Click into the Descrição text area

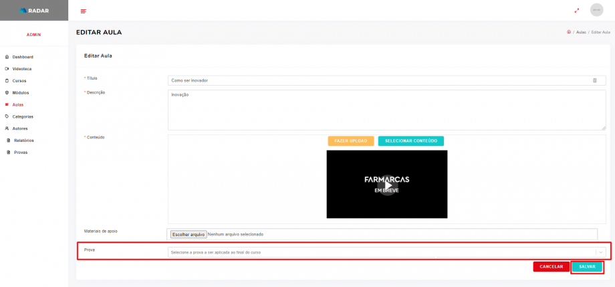tap(386, 110)
